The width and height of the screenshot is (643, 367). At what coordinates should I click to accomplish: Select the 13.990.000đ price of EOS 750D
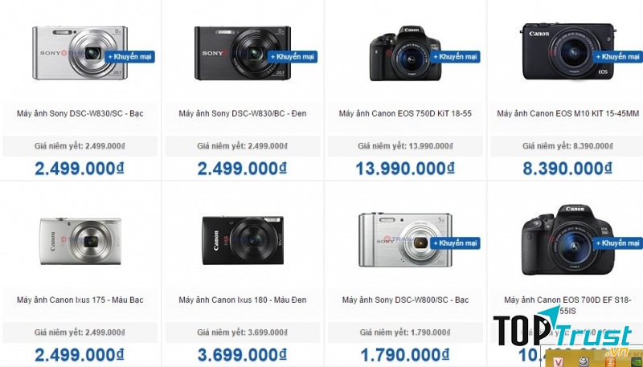click(405, 169)
